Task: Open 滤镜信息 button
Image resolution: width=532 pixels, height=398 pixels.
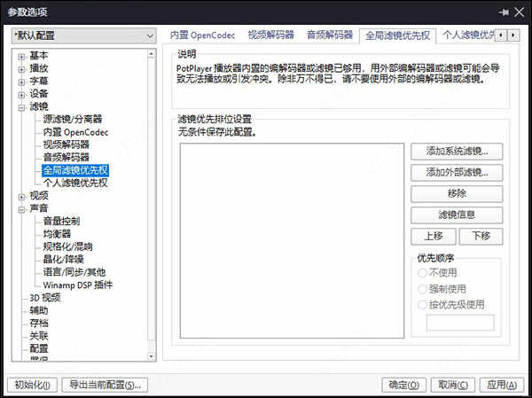Action: click(457, 215)
